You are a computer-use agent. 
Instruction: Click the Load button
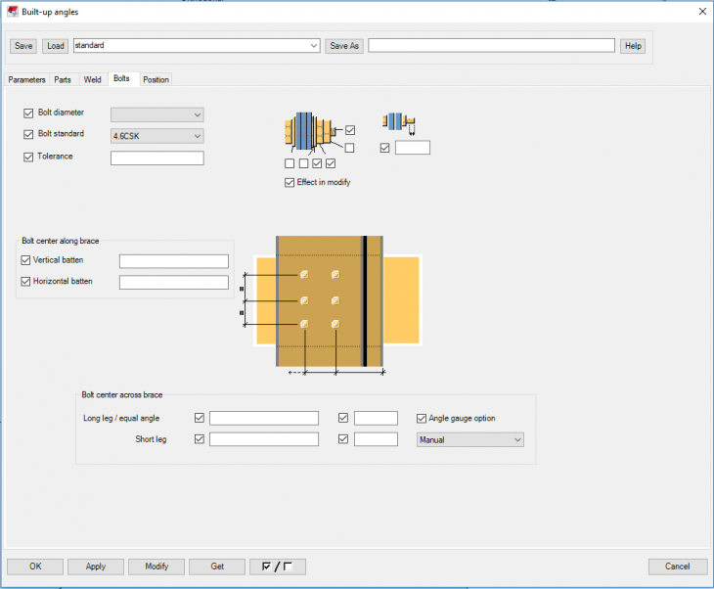pyautogui.click(x=56, y=46)
